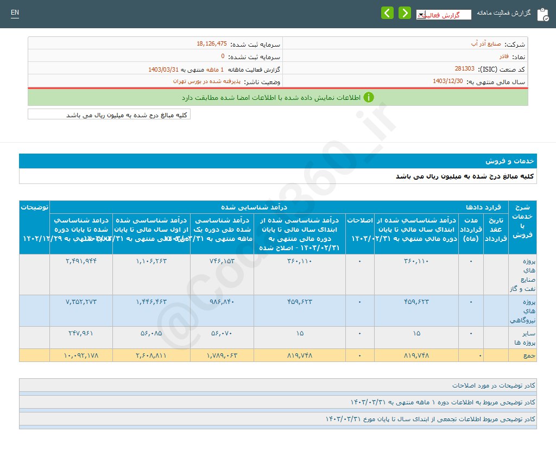Switch language by clicking EN
Image resolution: width=556 pixels, height=451 pixels.
[x=15, y=12]
